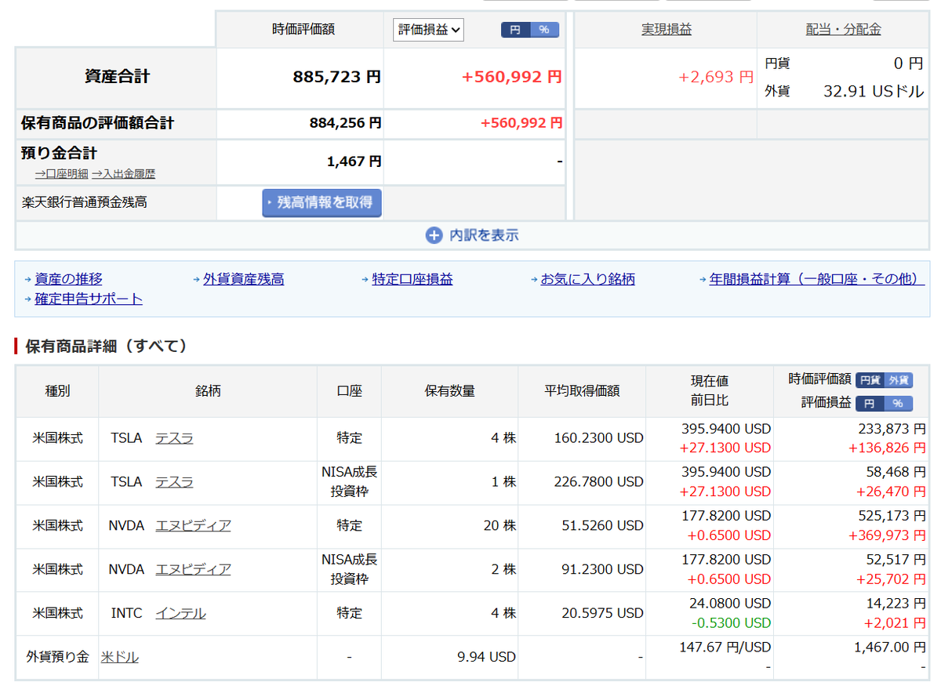Open 年間損益計算（一般口座・その他） link
941x682 pixels.
pos(817,279)
